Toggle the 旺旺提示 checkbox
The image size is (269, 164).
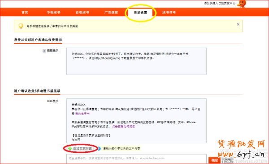(44, 51)
